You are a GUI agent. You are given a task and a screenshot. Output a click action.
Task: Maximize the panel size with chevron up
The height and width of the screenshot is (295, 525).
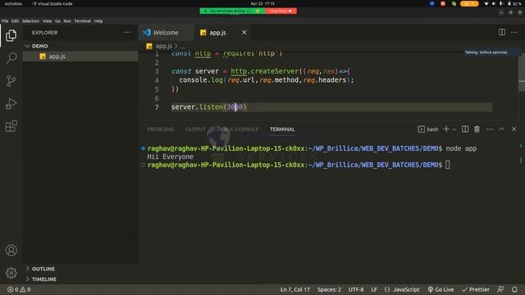click(x=501, y=129)
